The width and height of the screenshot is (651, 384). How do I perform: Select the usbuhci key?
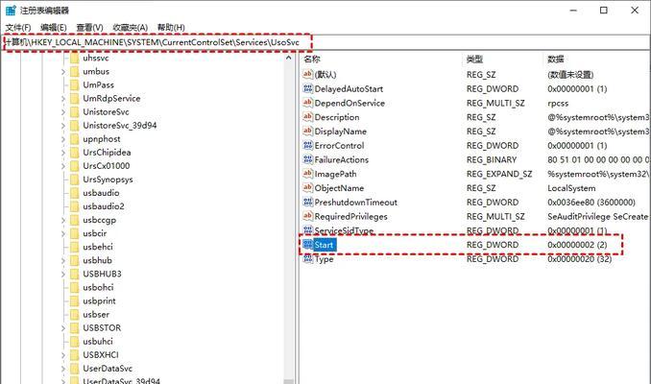(x=98, y=341)
